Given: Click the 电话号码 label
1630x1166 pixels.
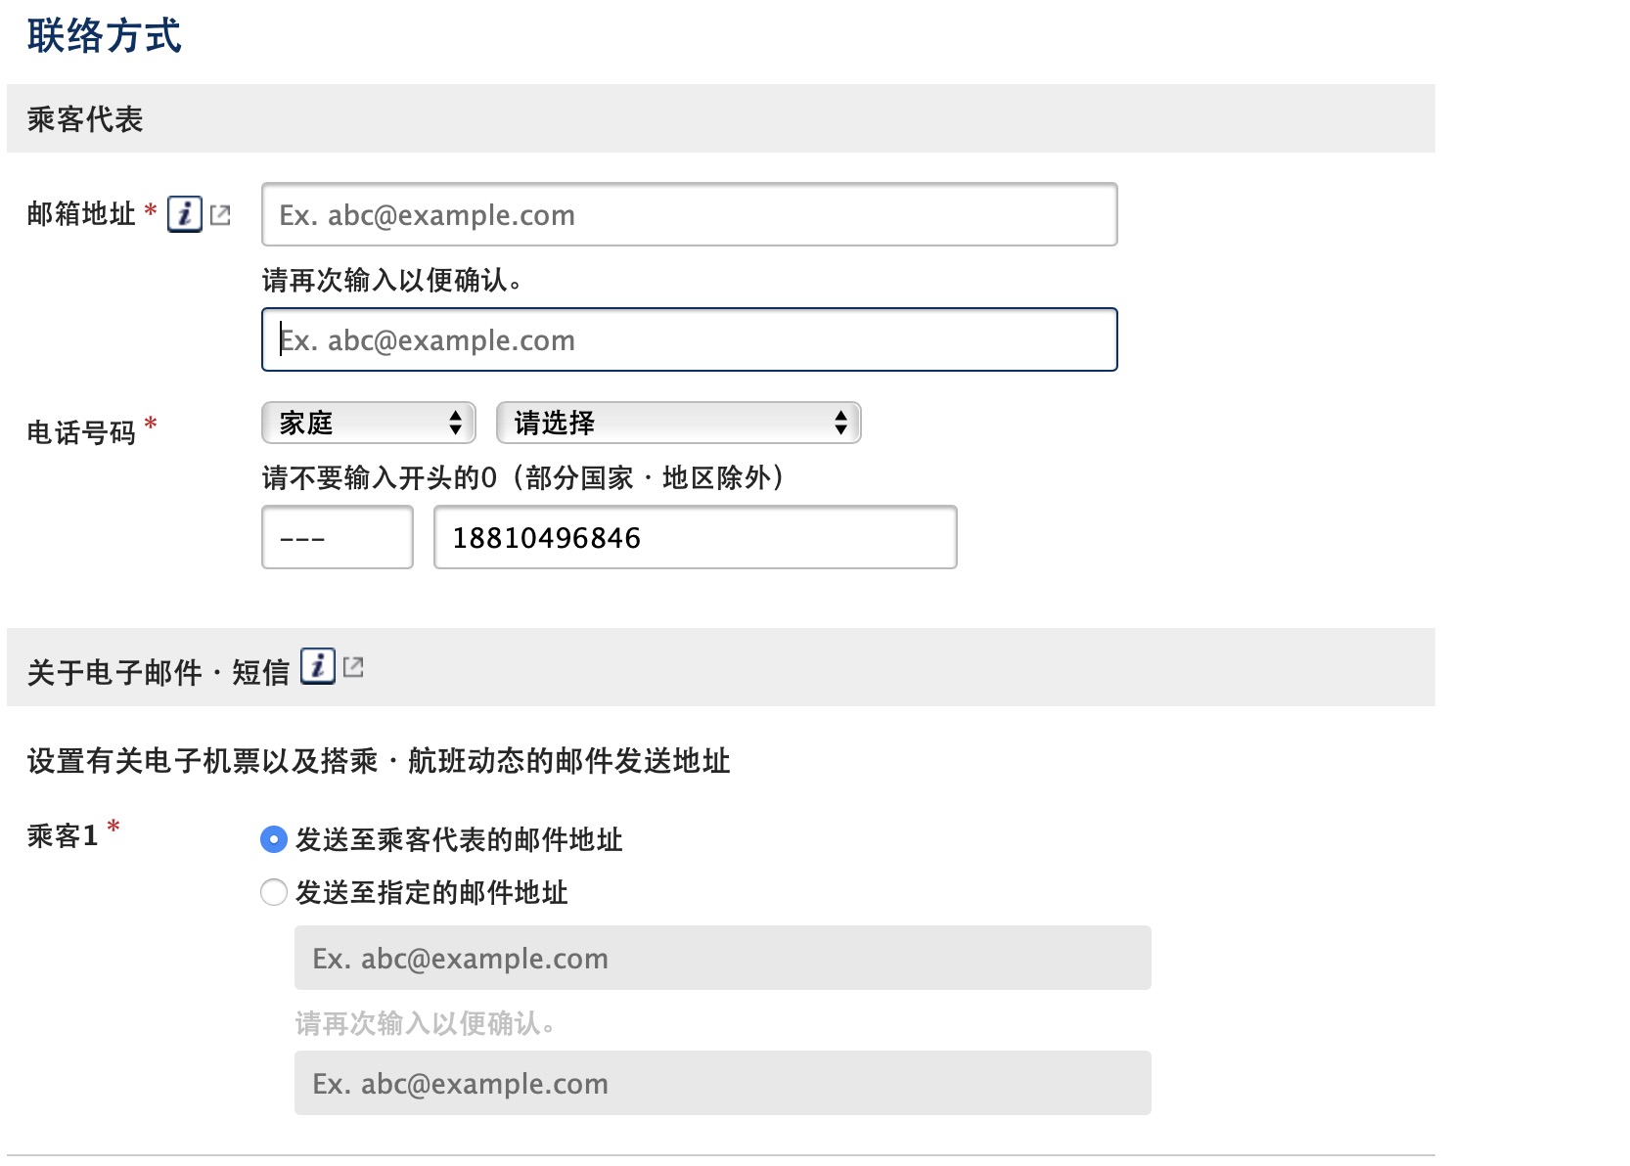Looking at the screenshot, I should point(81,432).
